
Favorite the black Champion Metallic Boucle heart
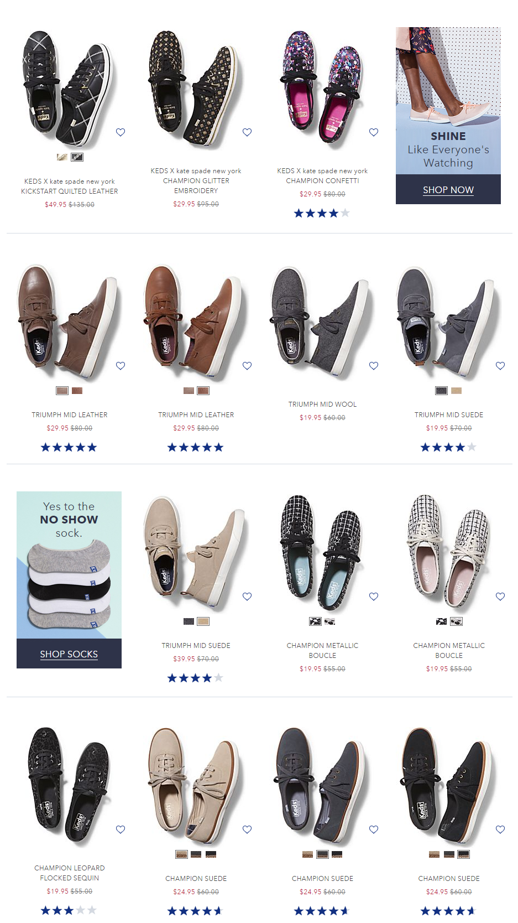click(x=374, y=597)
